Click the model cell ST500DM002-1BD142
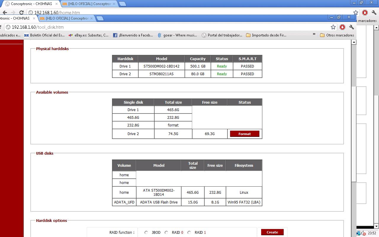This screenshot has width=379, height=237. pyautogui.click(x=161, y=66)
